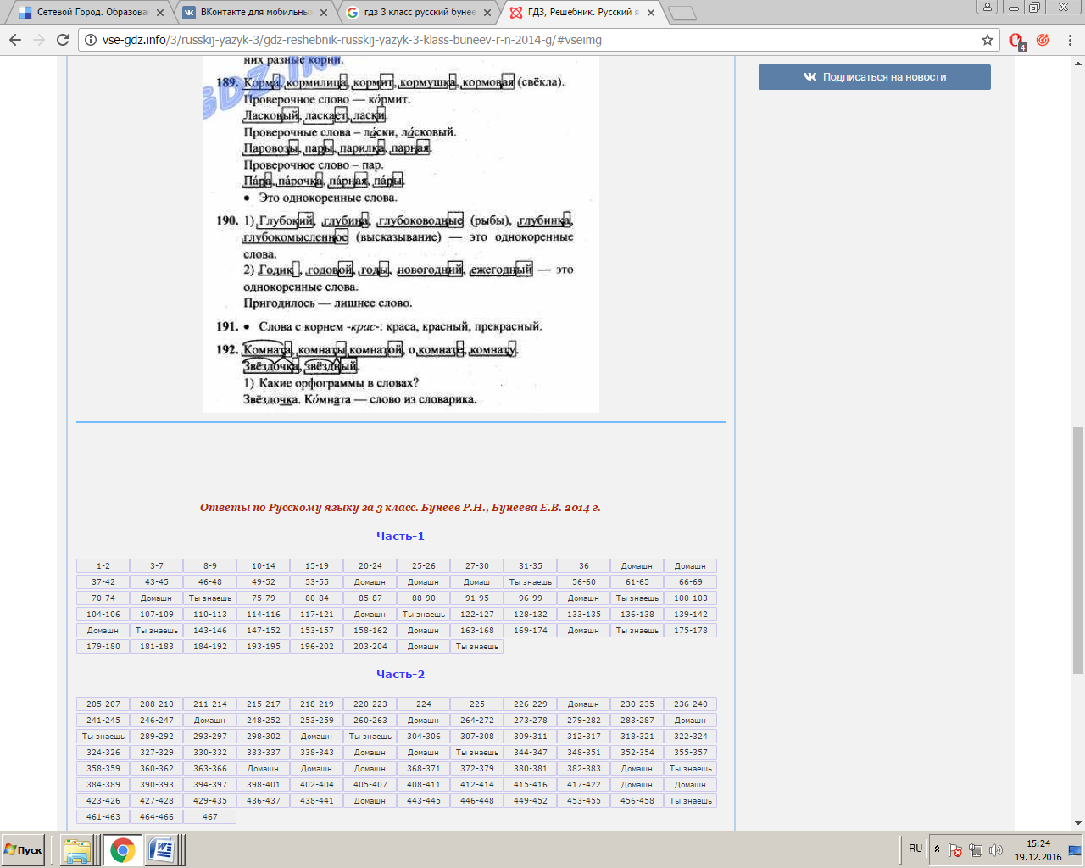The height and width of the screenshot is (868, 1085).
Task: Open the RU language indicator
Action: coord(915,849)
